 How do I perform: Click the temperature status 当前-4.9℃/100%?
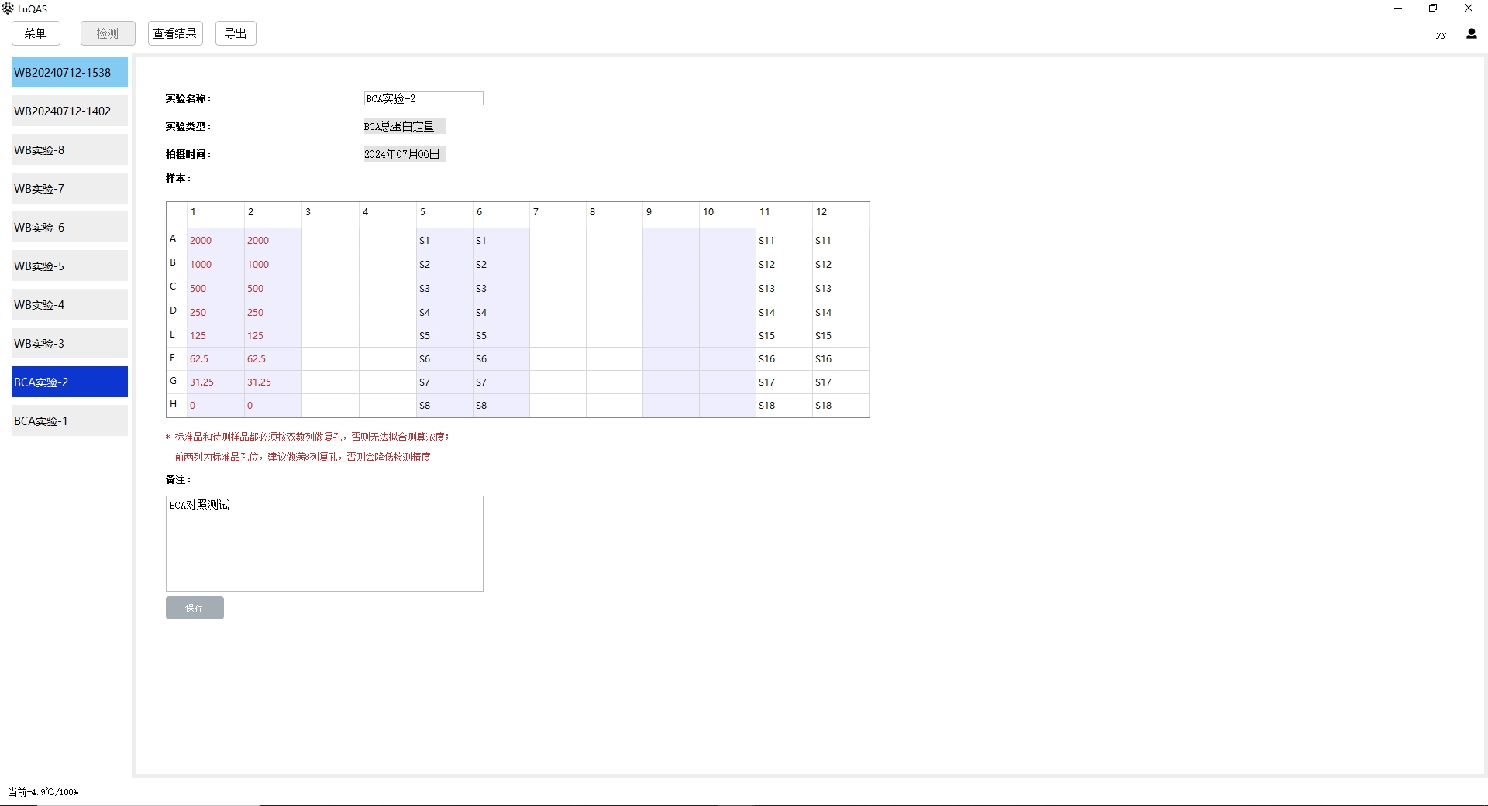coord(43,792)
